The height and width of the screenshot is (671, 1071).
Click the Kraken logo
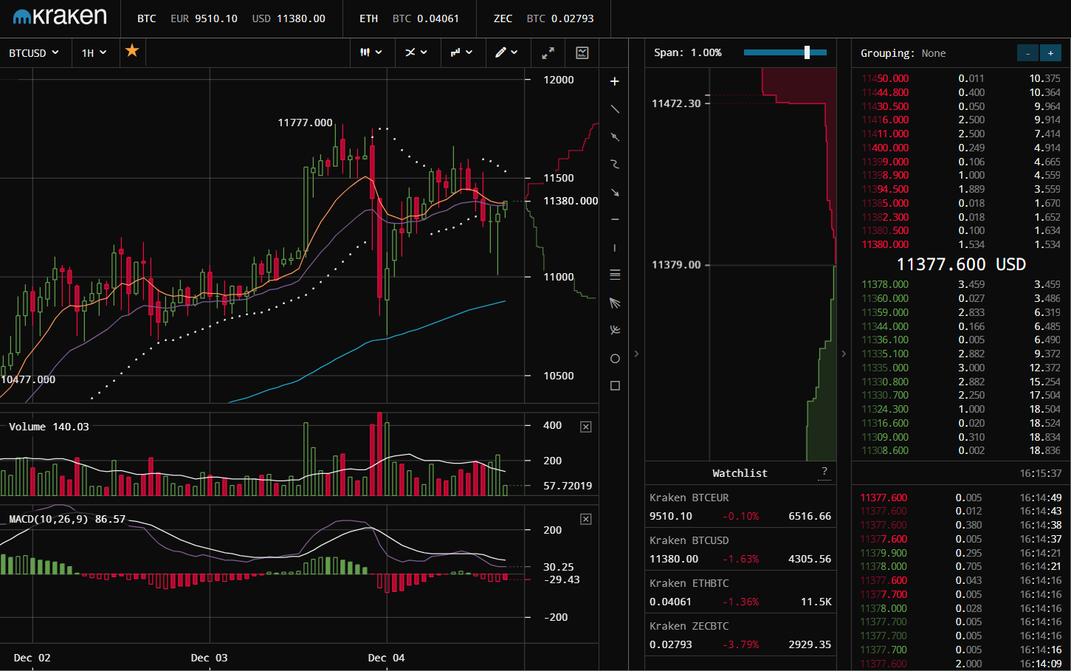pos(60,17)
